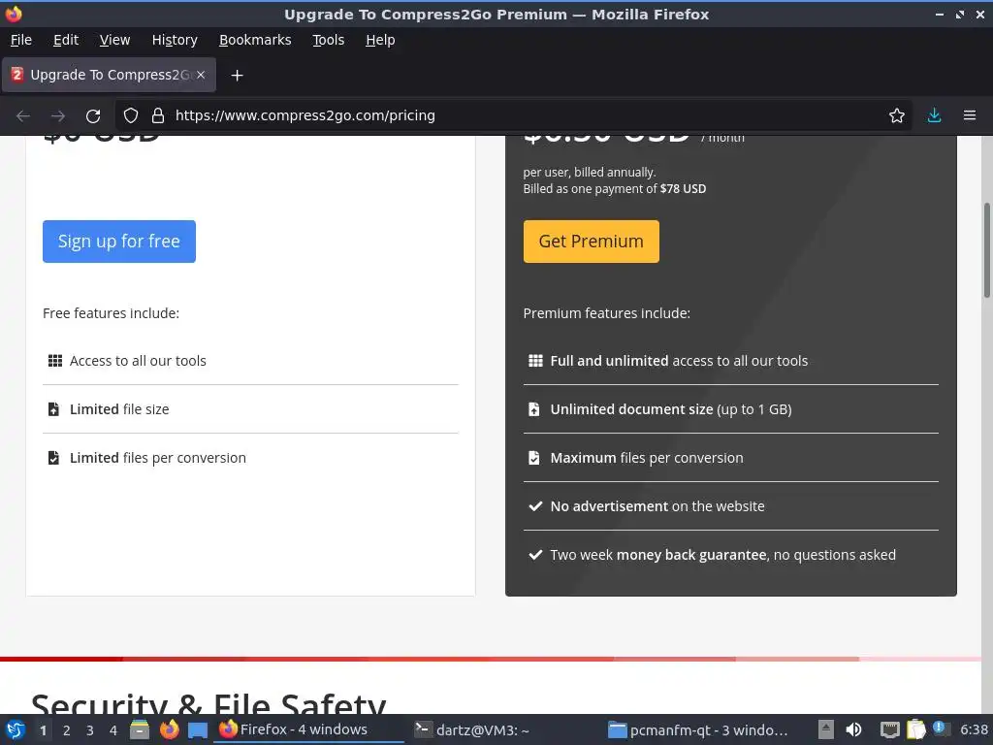Open the update notification tray icon
The height and width of the screenshot is (745, 993).
(941, 729)
